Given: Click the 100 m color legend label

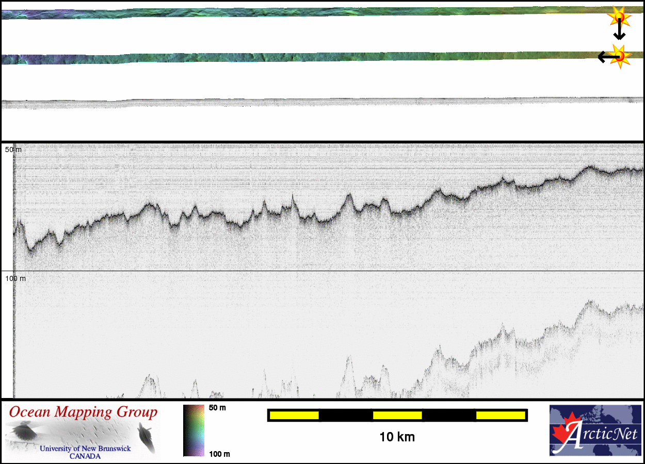Looking at the screenshot, I should (x=219, y=454).
